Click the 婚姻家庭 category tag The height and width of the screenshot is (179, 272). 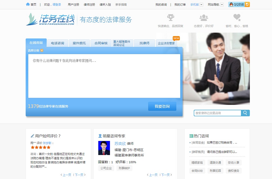(197, 162)
